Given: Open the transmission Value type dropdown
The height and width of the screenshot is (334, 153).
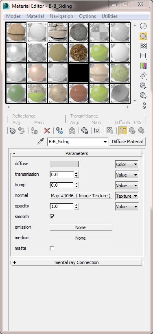Looking at the screenshot, I should [x=127, y=175].
